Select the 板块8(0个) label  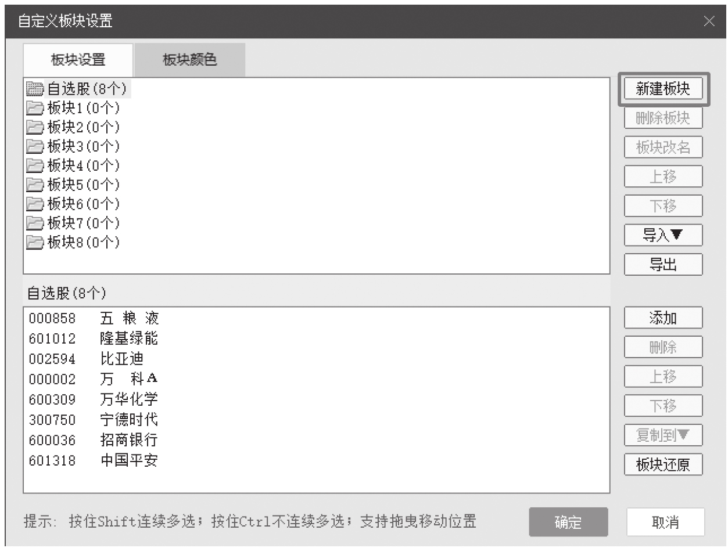click(83, 242)
